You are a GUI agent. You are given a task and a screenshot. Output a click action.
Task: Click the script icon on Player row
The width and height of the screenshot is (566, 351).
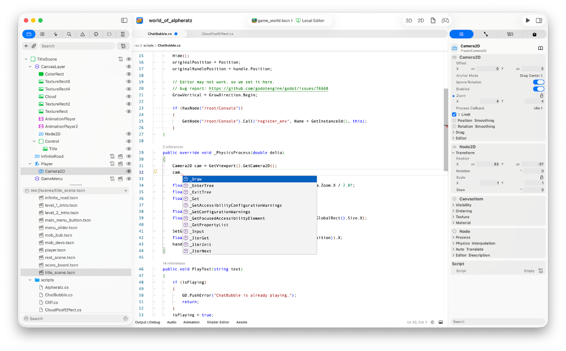click(112, 164)
